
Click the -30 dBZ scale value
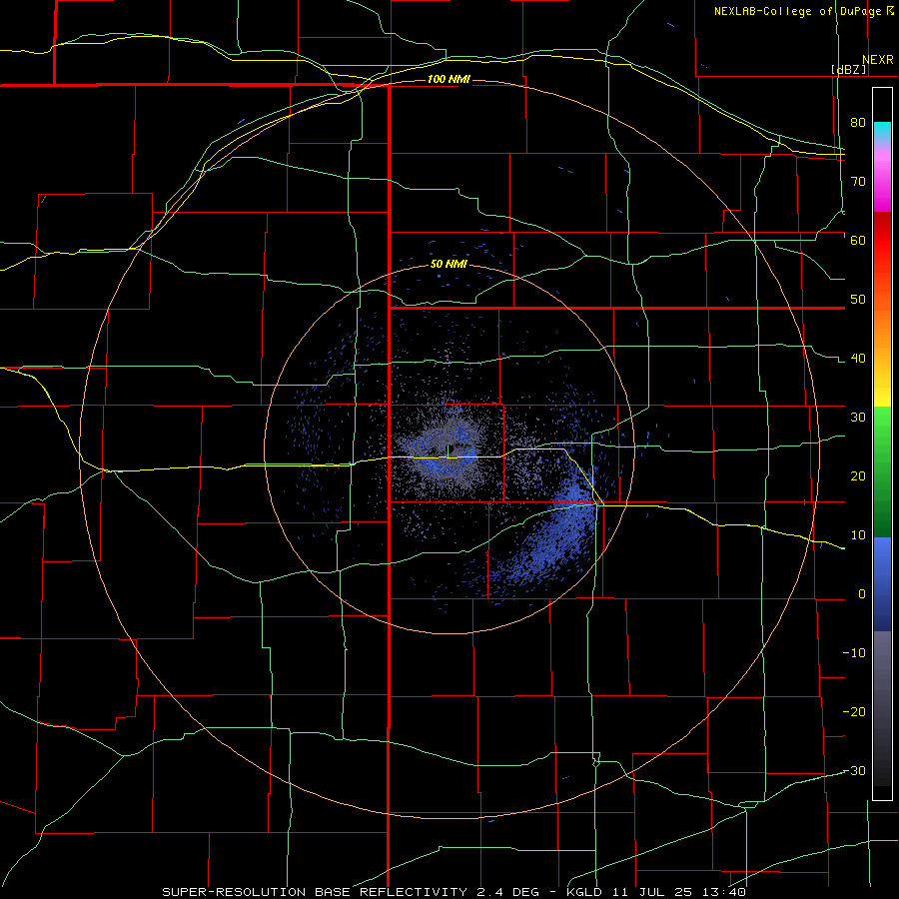[854, 770]
